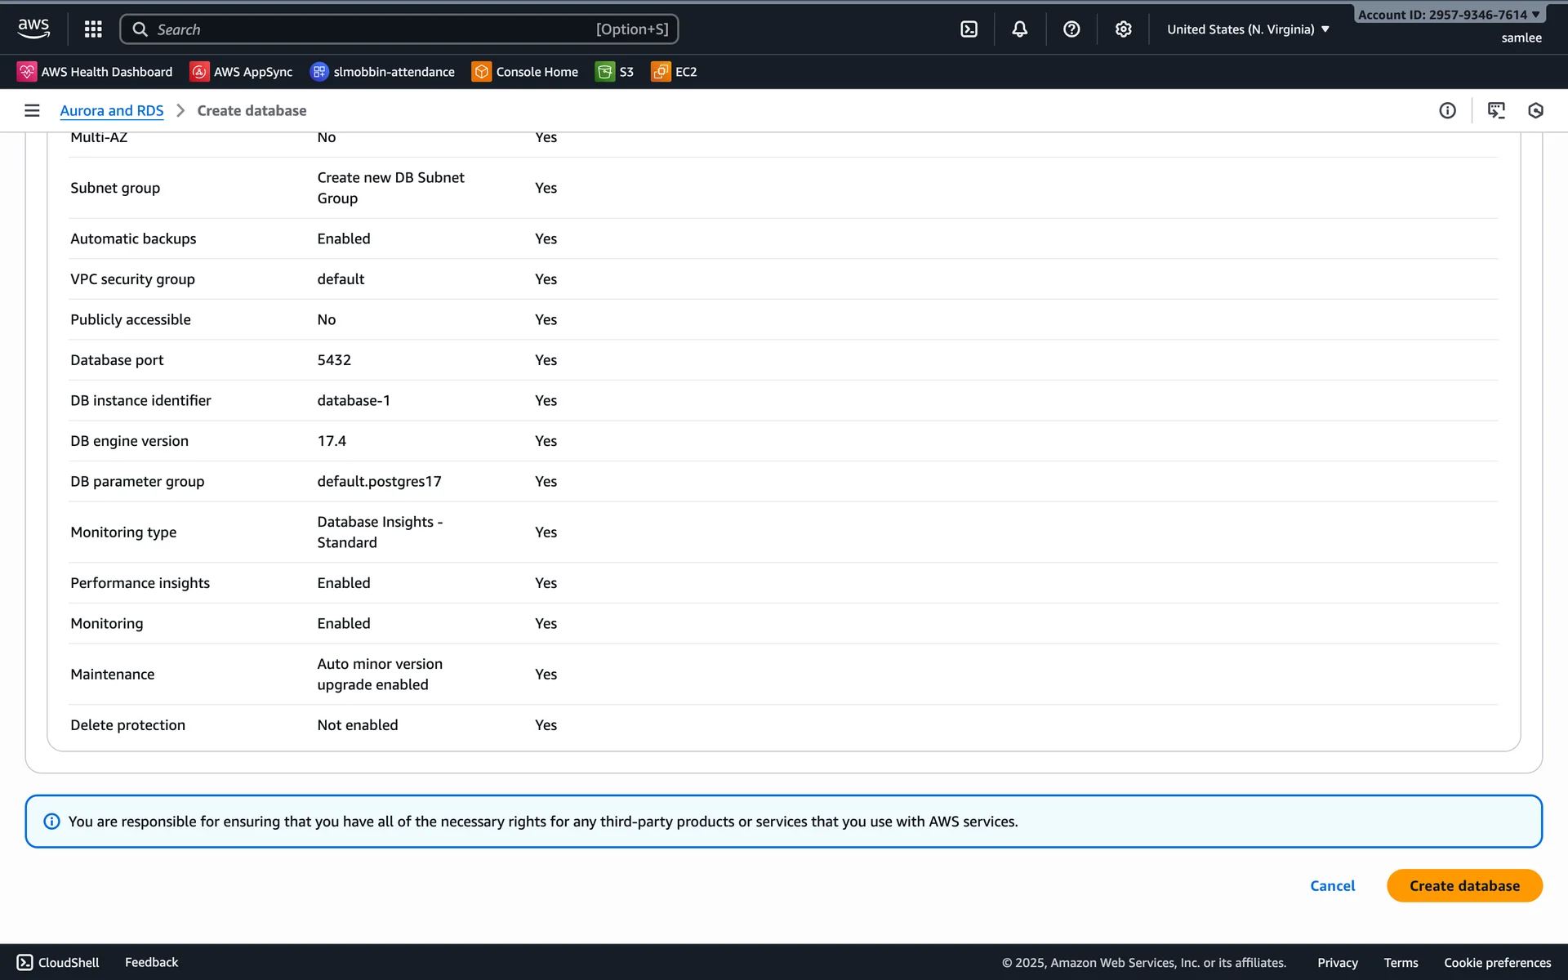The height and width of the screenshot is (980, 1568).
Task: Launch CloudShell from the top bar icon
Action: 969,29
